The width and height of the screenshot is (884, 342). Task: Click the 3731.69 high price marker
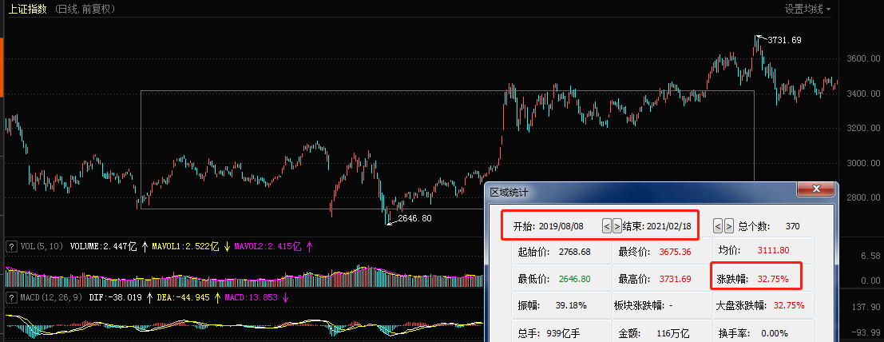coord(783,39)
